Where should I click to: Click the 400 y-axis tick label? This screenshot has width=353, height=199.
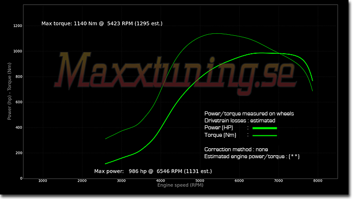tap(19, 127)
